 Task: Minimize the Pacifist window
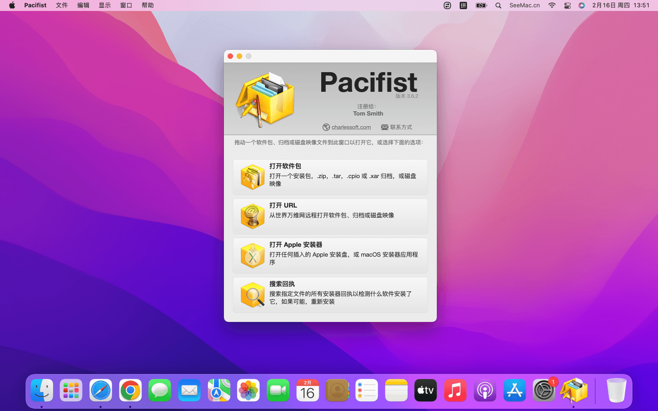(239, 56)
